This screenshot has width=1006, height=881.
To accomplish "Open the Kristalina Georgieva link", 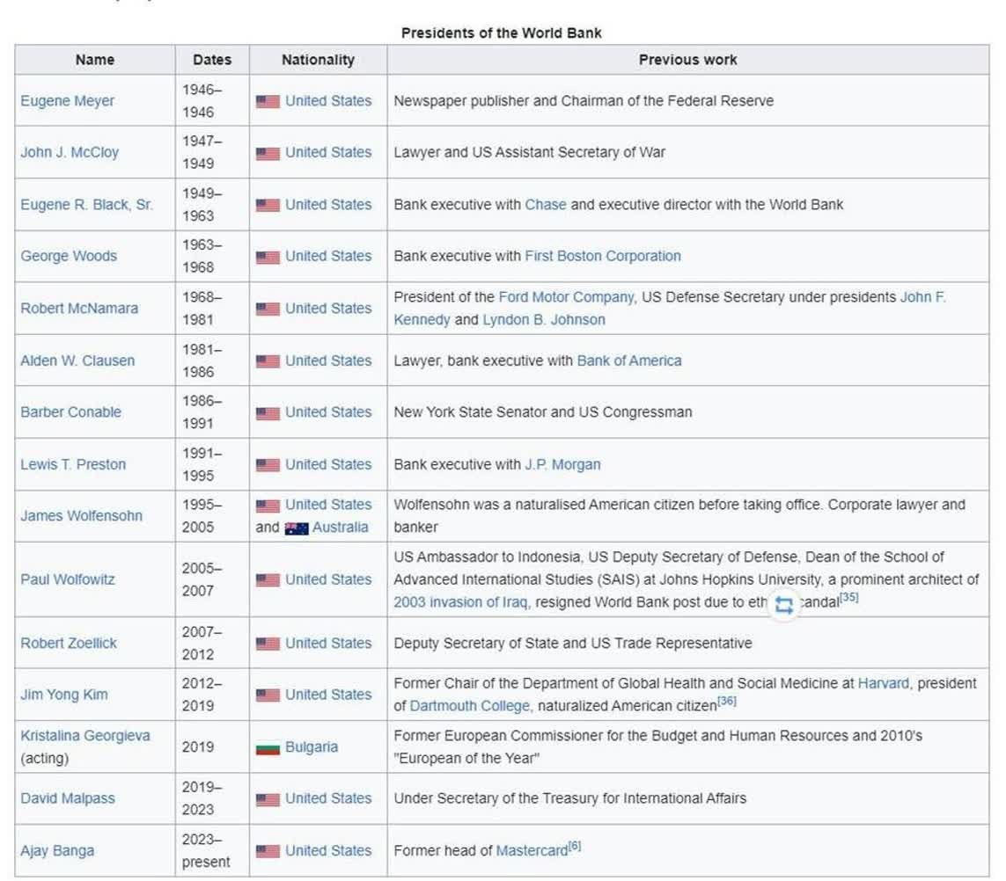I will (85, 736).
